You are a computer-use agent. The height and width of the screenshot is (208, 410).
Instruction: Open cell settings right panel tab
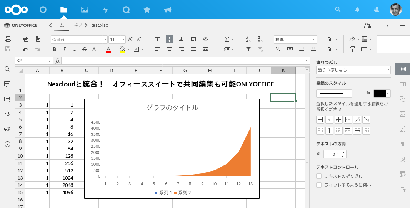click(403, 69)
